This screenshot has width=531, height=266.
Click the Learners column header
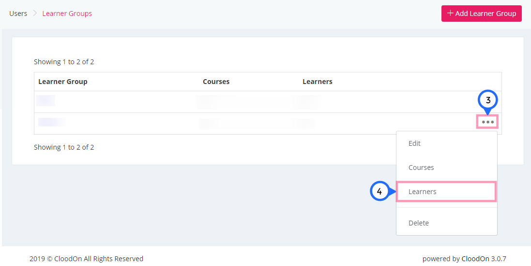point(318,82)
